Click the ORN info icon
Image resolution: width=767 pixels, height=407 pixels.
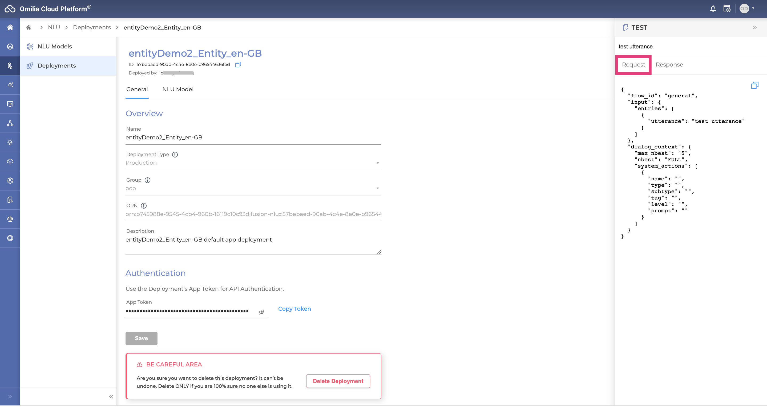(x=144, y=205)
